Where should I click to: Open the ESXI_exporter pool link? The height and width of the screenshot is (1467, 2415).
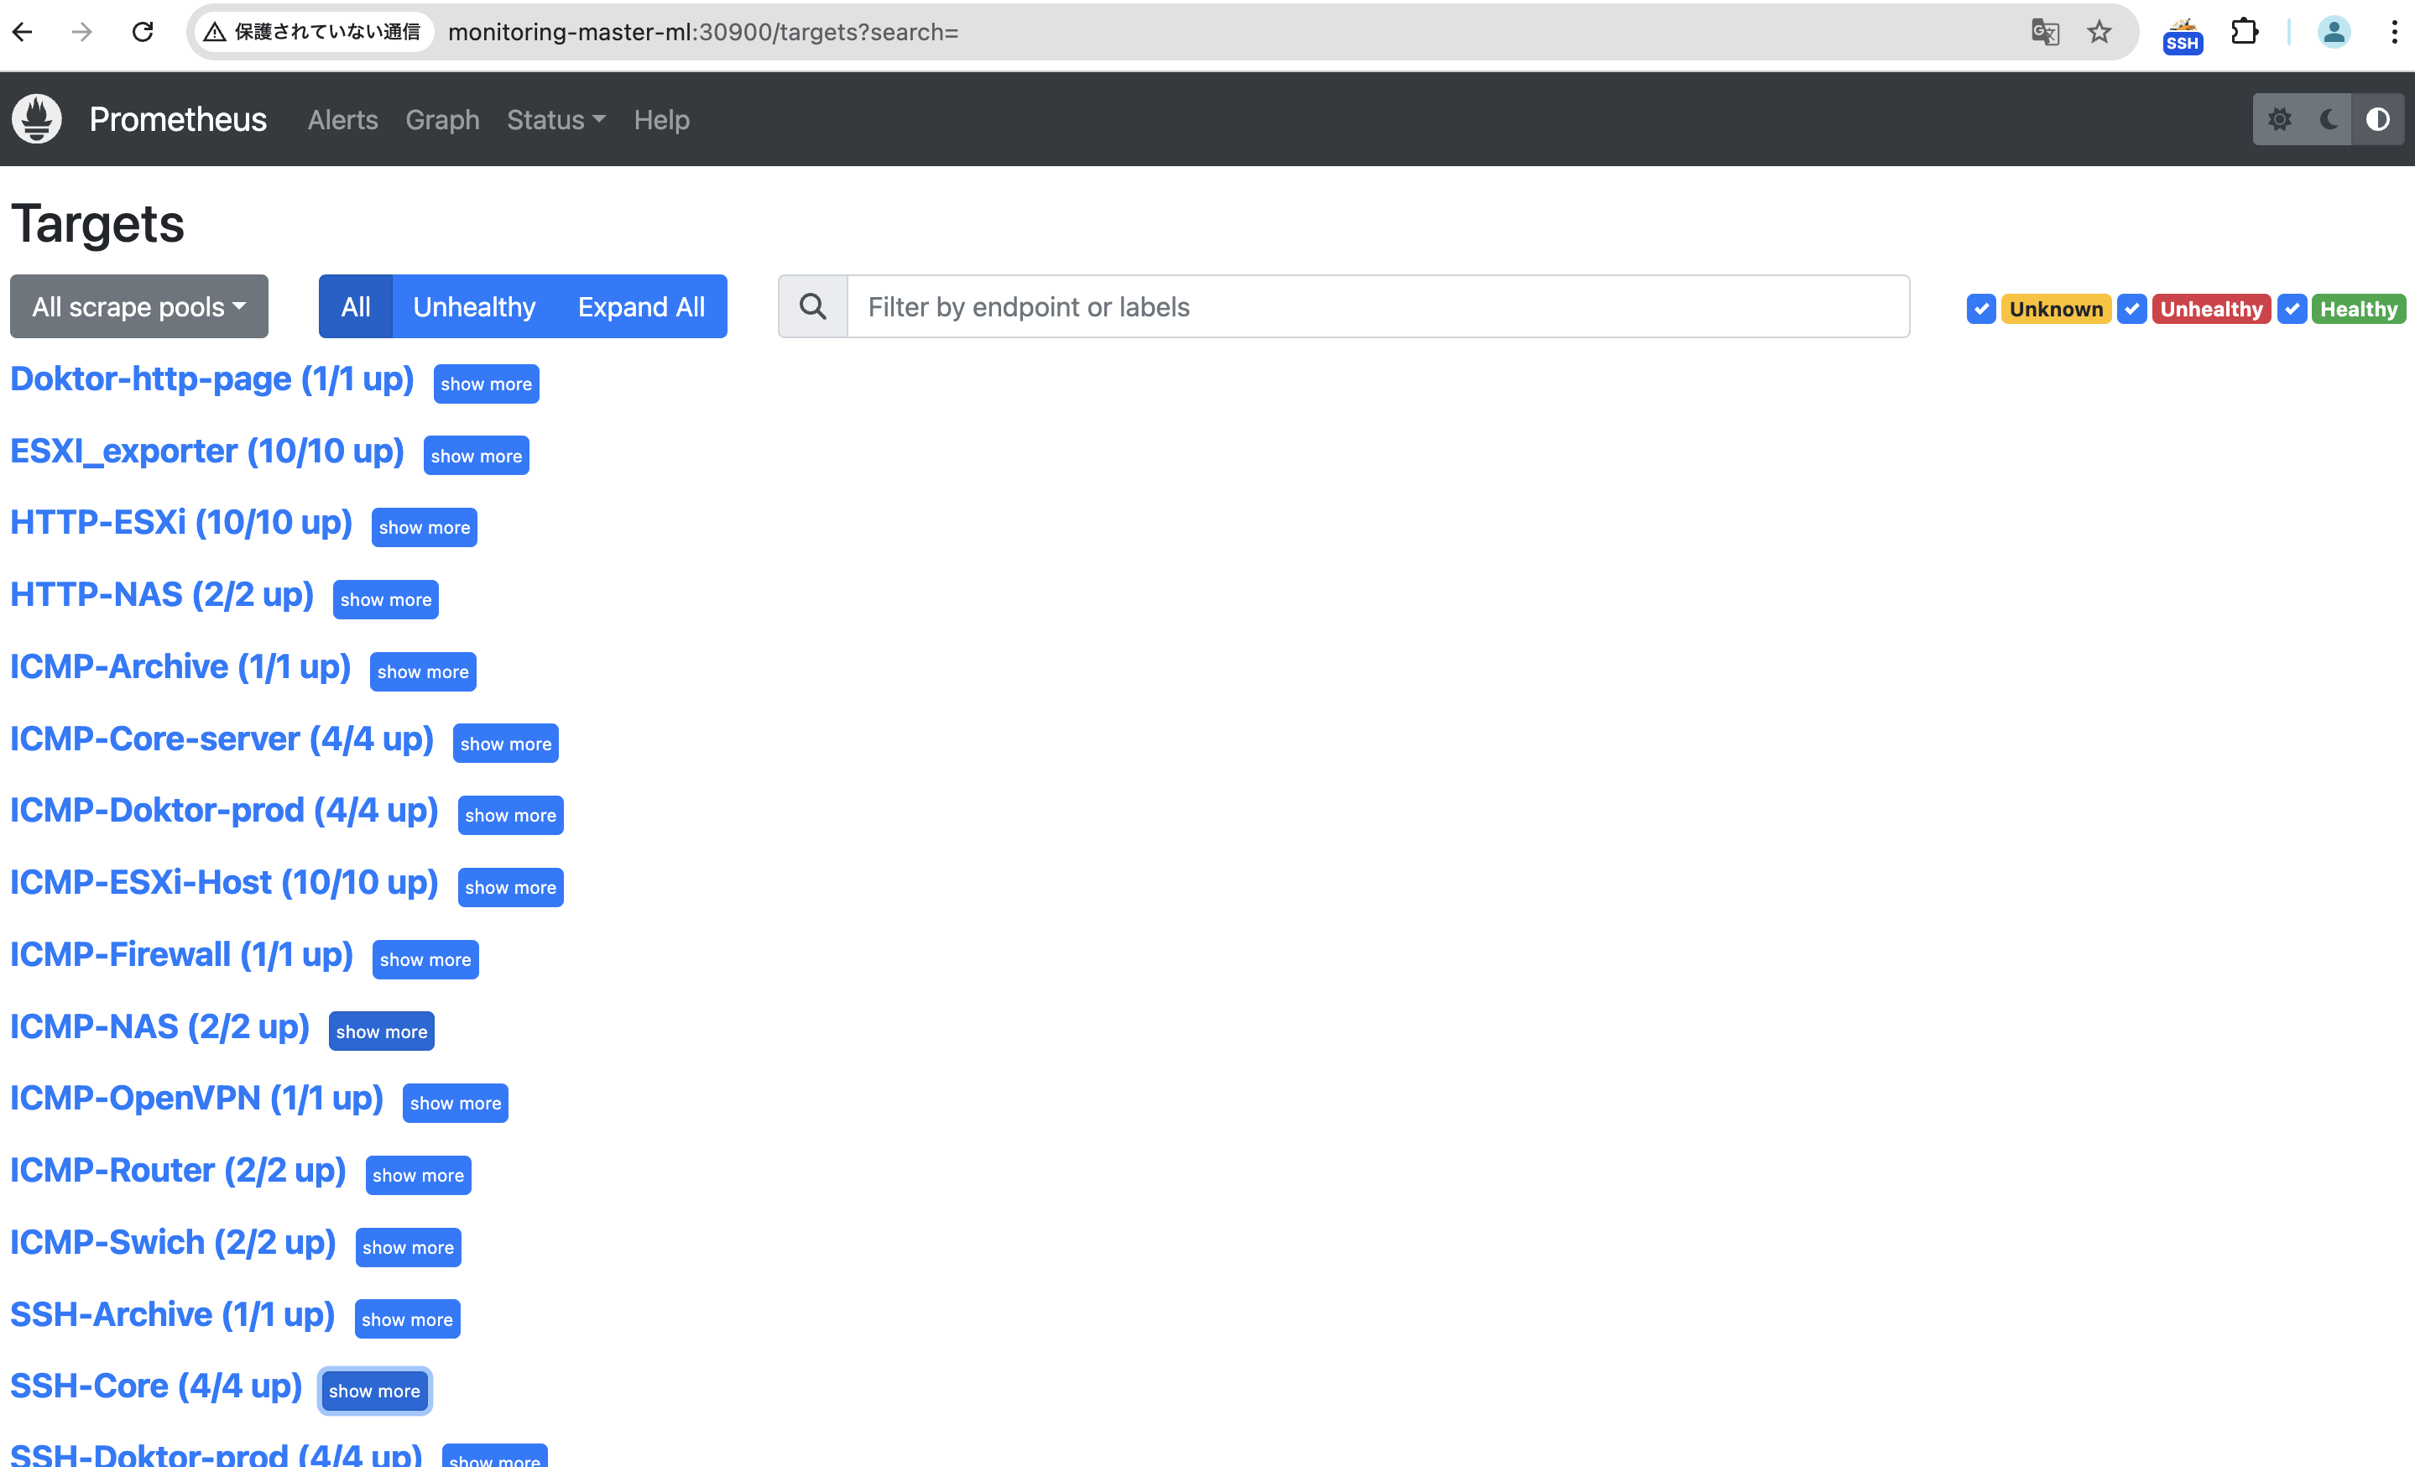click(x=206, y=451)
